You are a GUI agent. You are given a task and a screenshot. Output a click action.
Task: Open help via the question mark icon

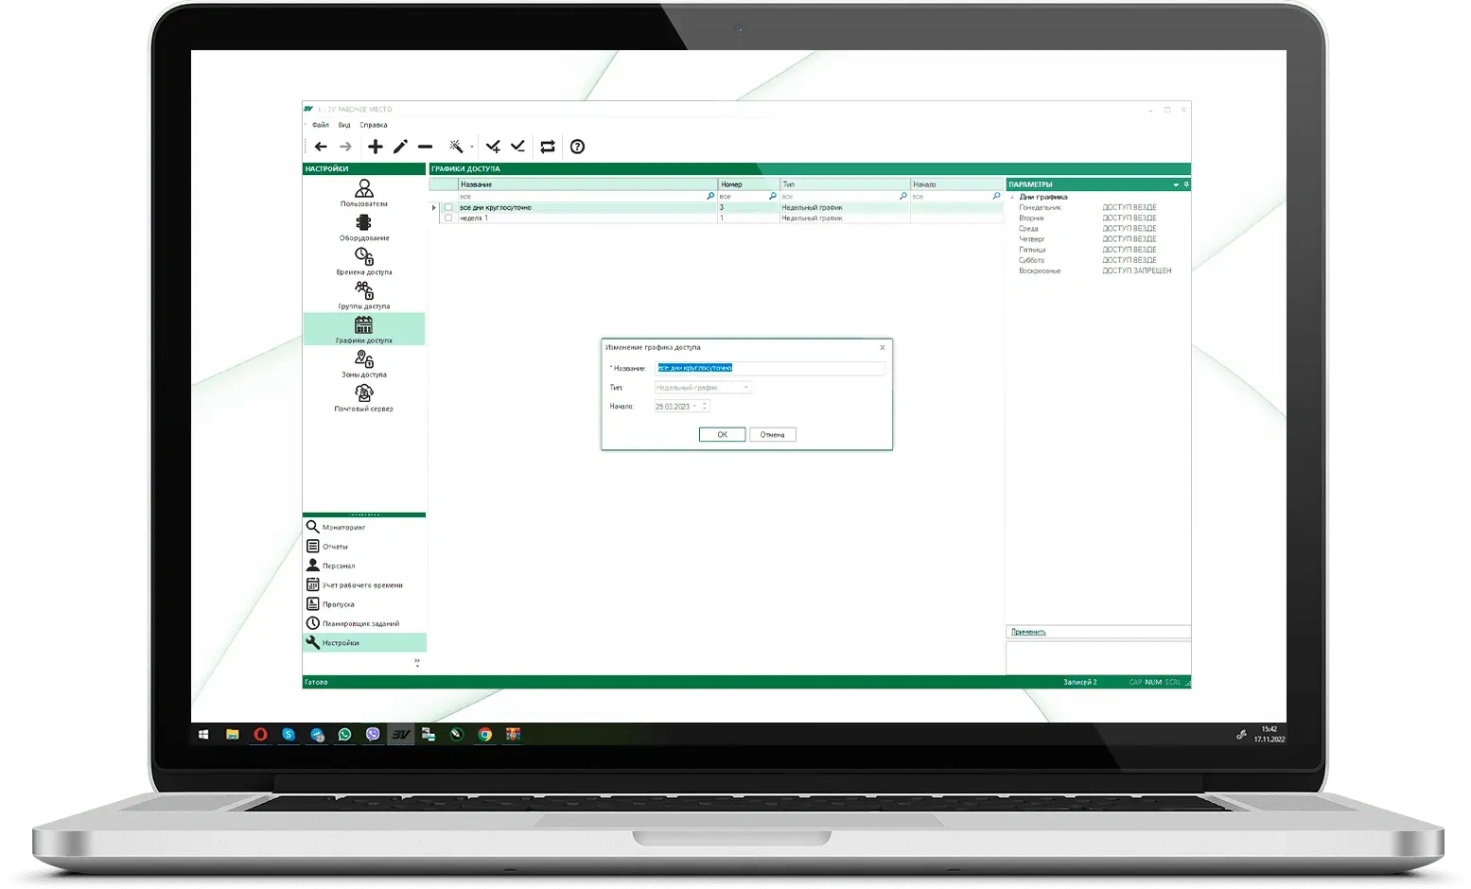click(577, 147)
